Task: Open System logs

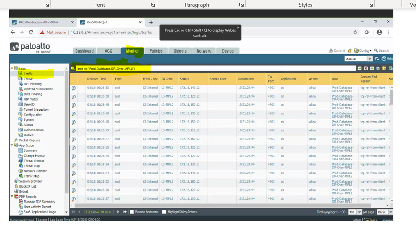Action: pos(28,120)
